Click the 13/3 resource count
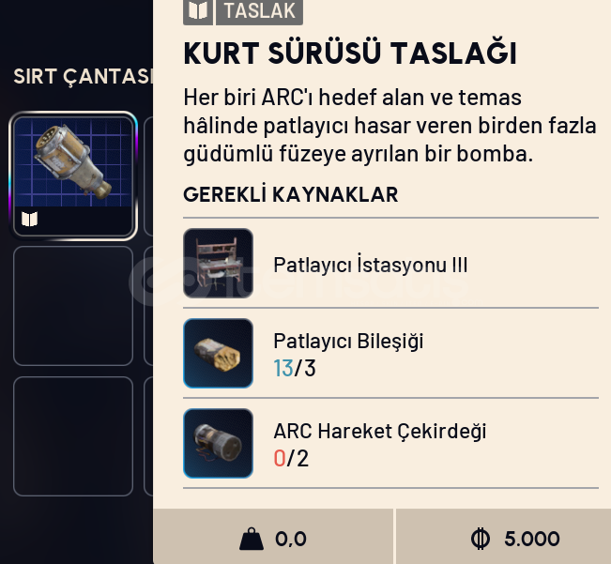The height and width of the screenshot is (564, 611). [x=295, y=368]
